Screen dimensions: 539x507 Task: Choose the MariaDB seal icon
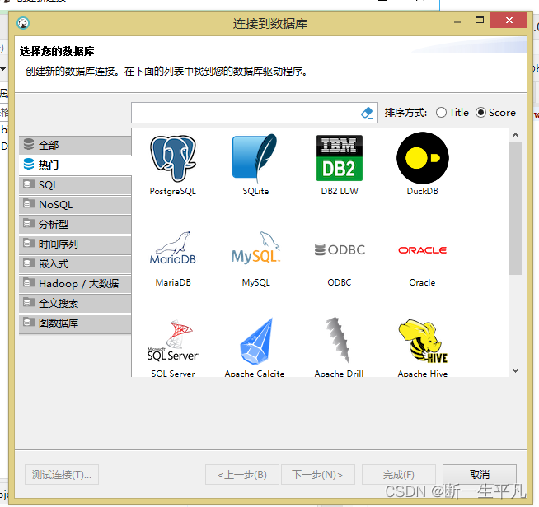pyautogui.click(x=173, y=248)
